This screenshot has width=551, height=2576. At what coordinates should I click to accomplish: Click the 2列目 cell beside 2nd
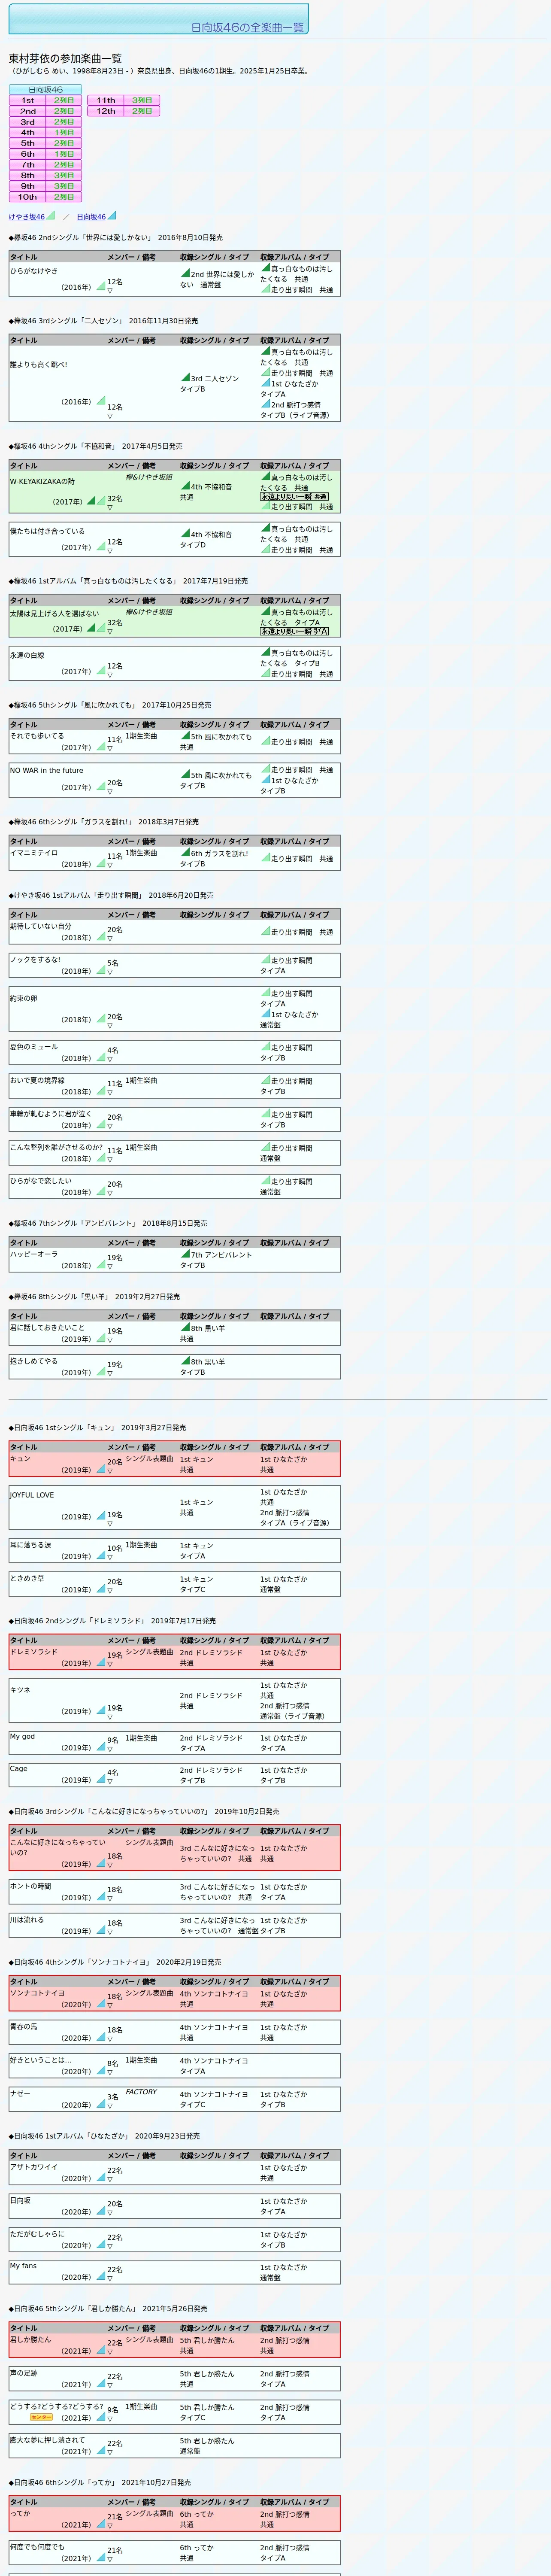tap(64, 111)
